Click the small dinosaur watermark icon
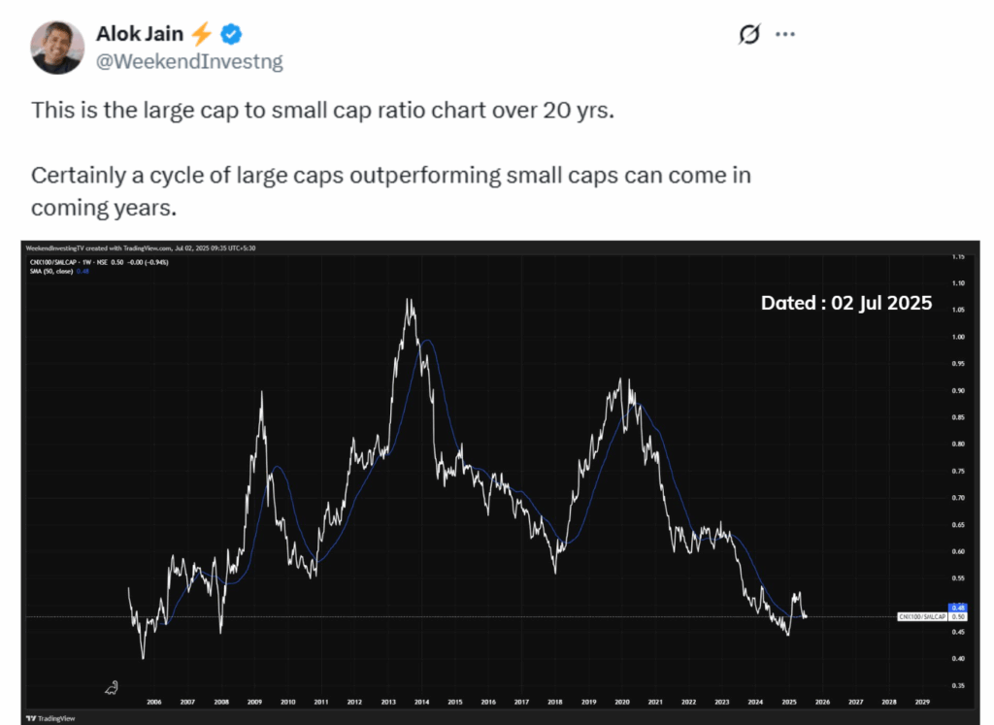 click(112, 687)
